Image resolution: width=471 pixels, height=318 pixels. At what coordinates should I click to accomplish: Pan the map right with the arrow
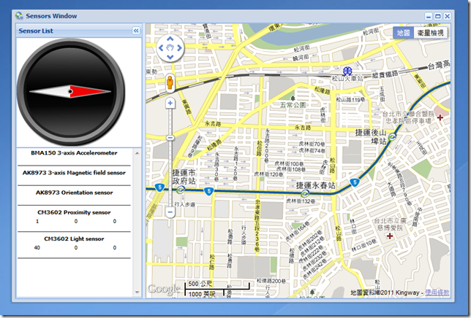pyautogui.click(x=179, y=48)
